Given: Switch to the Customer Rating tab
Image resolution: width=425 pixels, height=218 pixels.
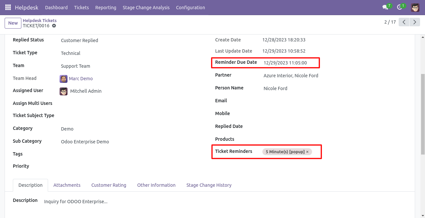Looking at the screenshot, I should pos(109,185).
